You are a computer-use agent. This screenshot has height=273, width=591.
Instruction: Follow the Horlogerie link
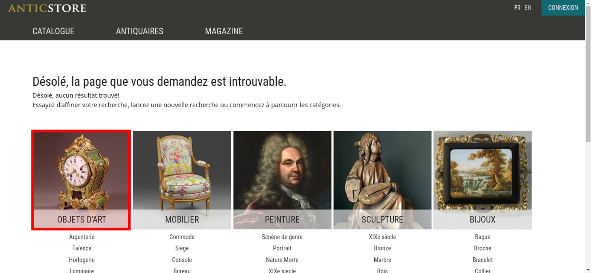[x=82, y=260]
